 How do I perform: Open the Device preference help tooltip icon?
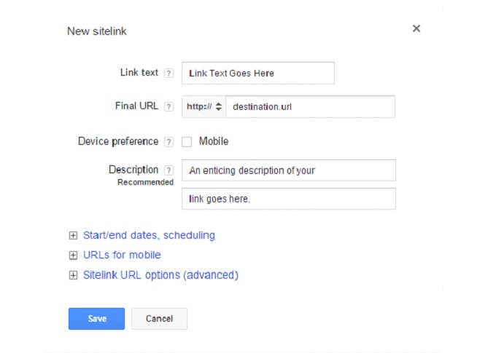coord(169,142)
